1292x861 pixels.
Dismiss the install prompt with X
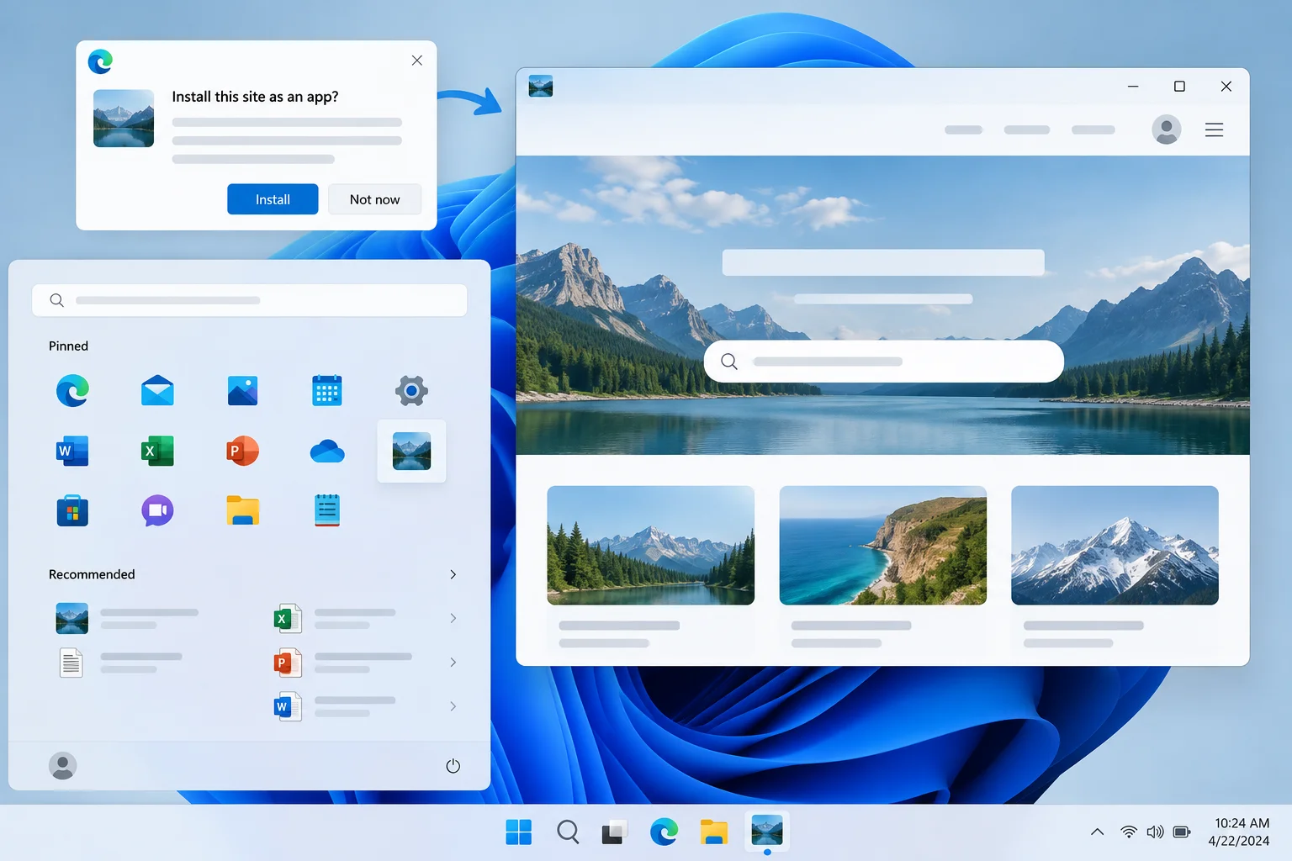[x=416, y=61]
